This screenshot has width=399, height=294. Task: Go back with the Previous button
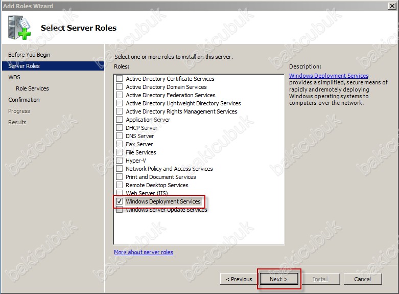tap(239, 279)
